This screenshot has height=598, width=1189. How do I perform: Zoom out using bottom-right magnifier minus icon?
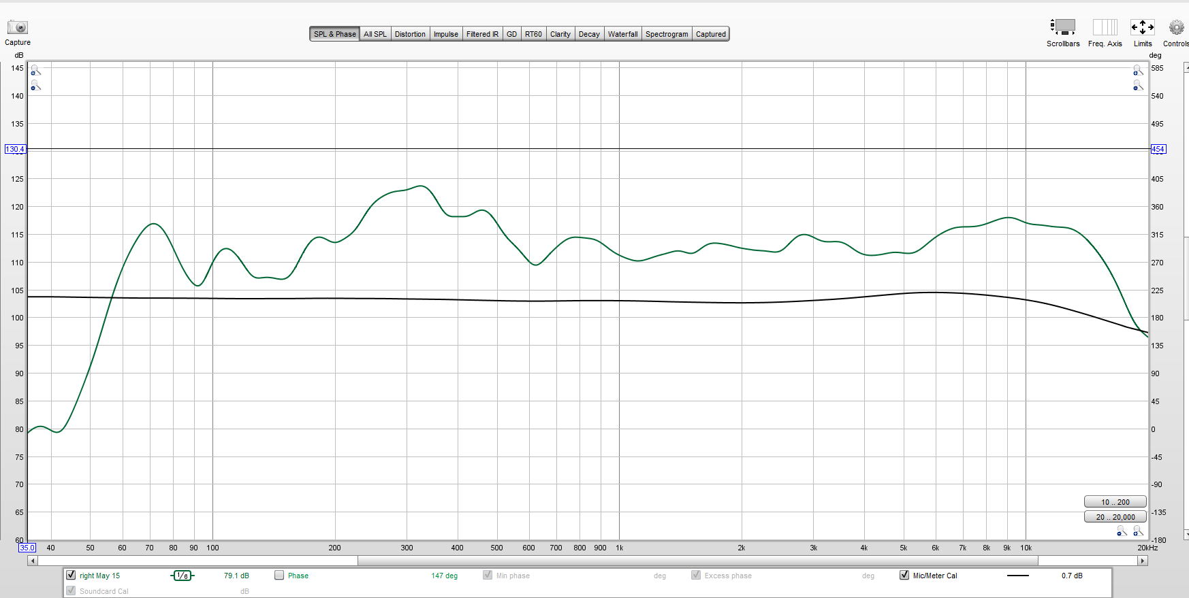coord(1122,531)
